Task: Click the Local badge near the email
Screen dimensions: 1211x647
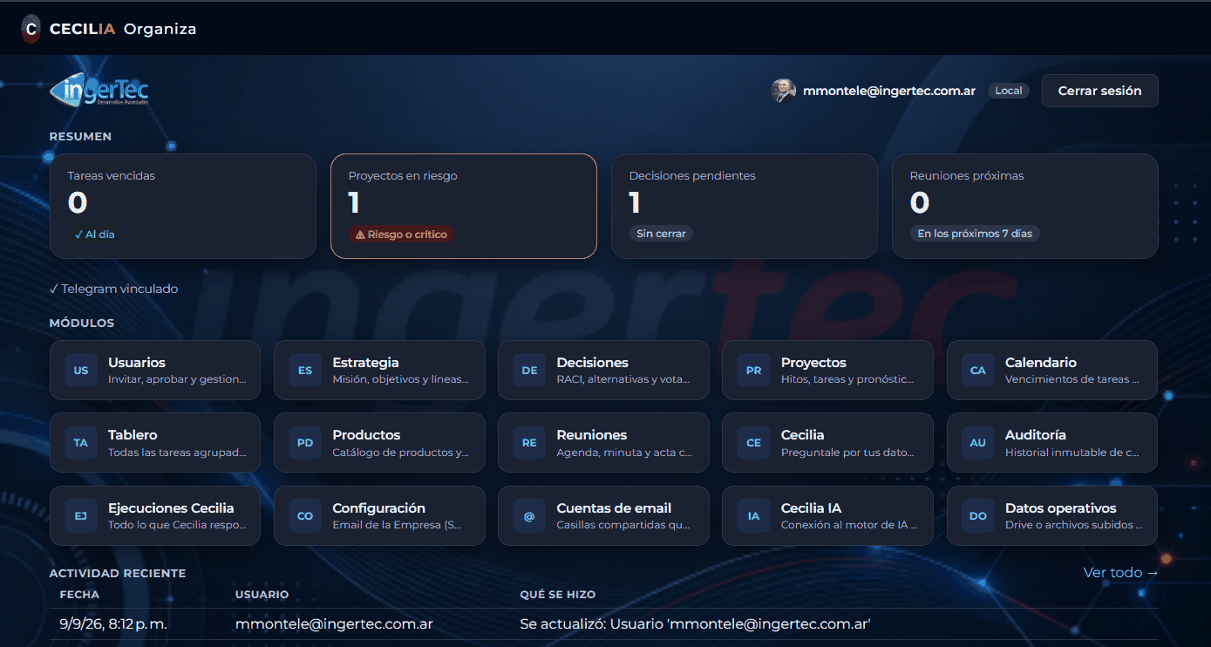Action: (x=1009, y=91)
